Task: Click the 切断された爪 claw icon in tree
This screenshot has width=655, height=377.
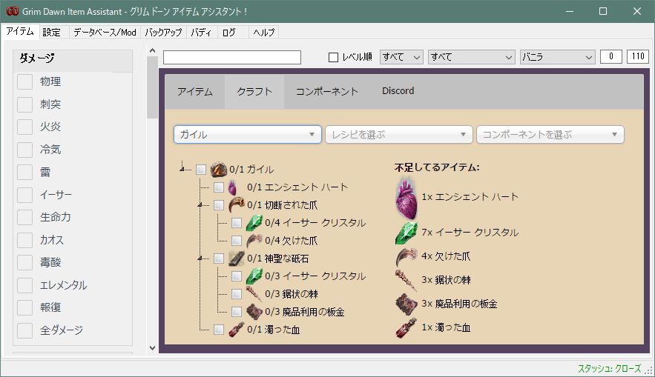Action: [x=237, y=204]
